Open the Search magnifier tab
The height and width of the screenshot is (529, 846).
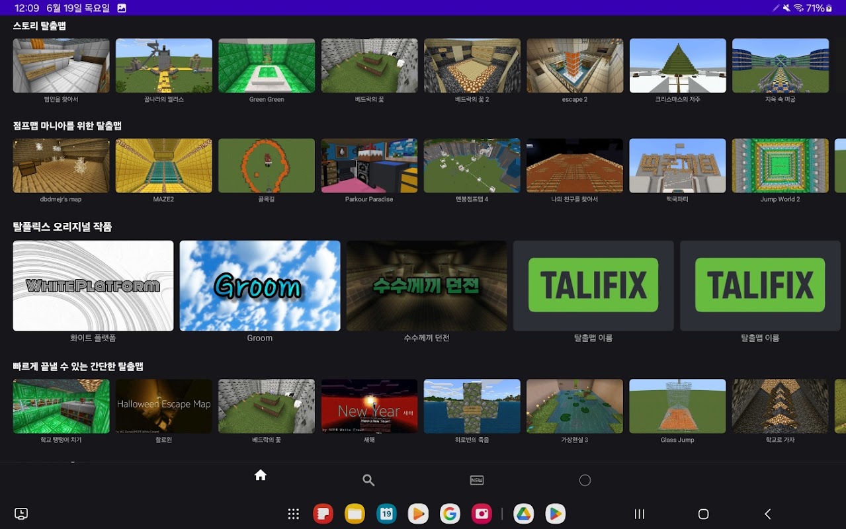pyautogui.click(x=368, y=481)
